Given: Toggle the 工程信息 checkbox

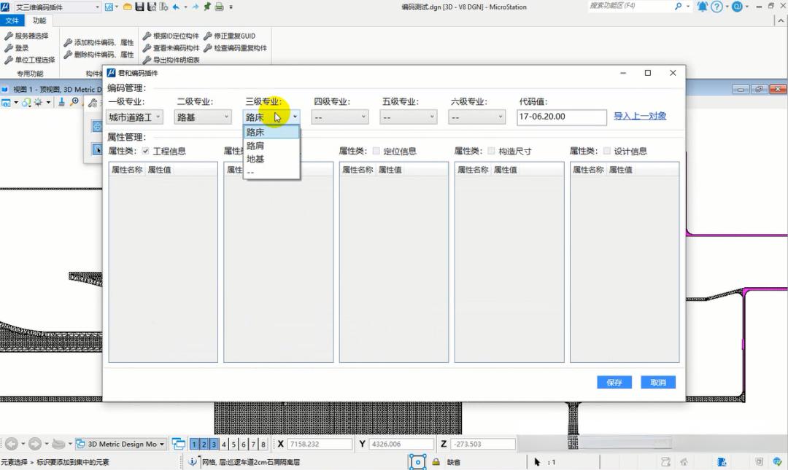Looking at the screenshot, I should (x=146, y=152).
